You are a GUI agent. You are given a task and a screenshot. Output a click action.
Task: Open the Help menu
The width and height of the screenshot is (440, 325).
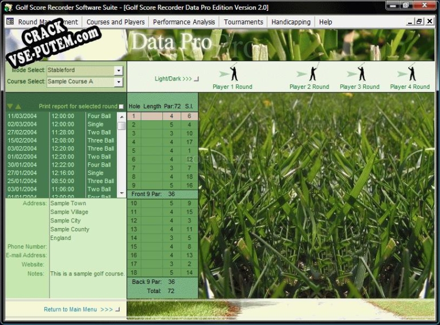325,22
